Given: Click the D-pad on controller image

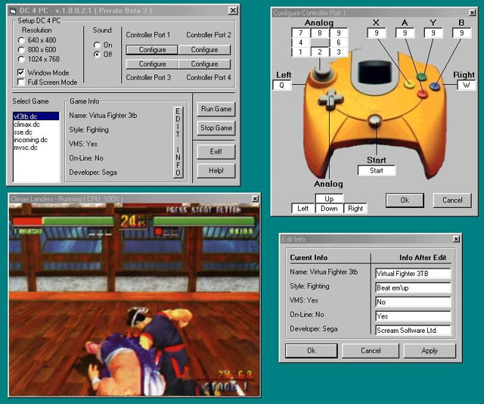Looking at the screenshot, I should (x=330, y=99).
